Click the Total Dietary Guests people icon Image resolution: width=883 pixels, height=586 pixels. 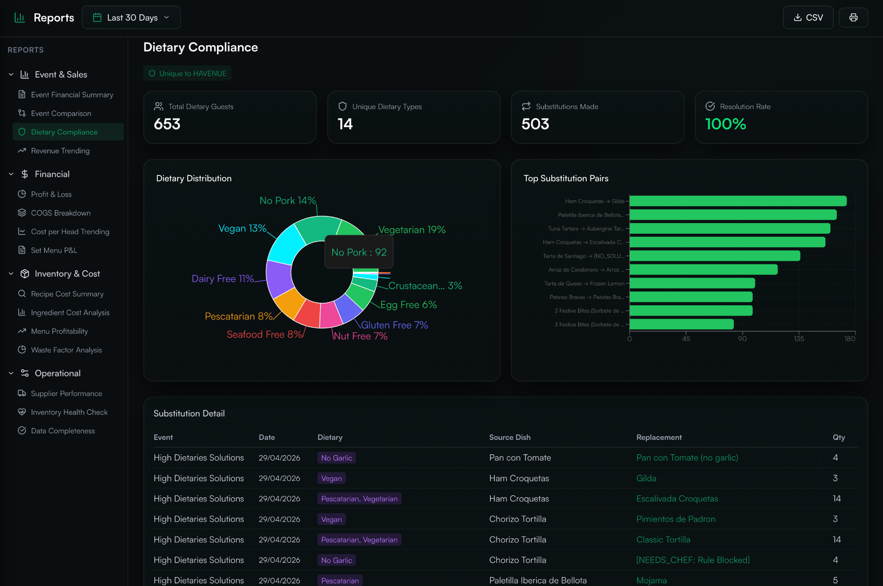coord(159,106)
